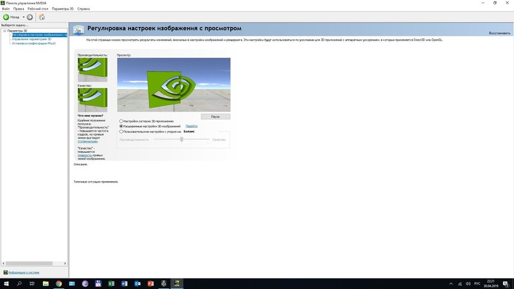This screenshot has height=289, width=514.
Task: Select Установка конфигурации PhysX tree item
Action: [x=34, y=43]
